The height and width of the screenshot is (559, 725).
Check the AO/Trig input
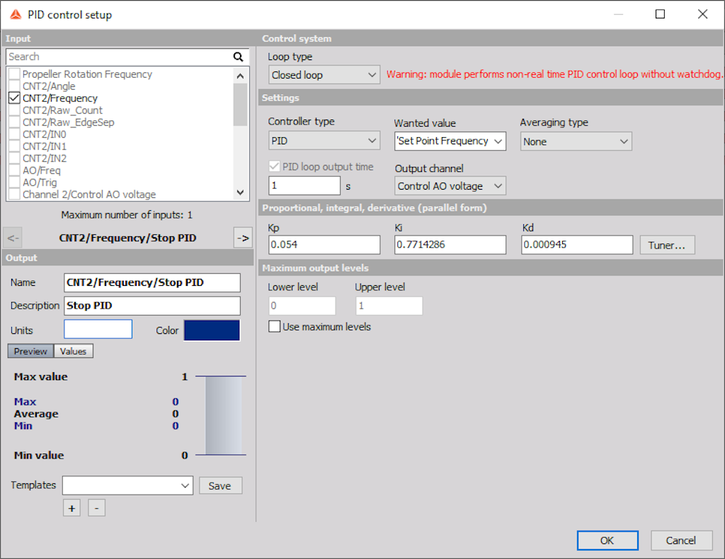tap(14, 182)
